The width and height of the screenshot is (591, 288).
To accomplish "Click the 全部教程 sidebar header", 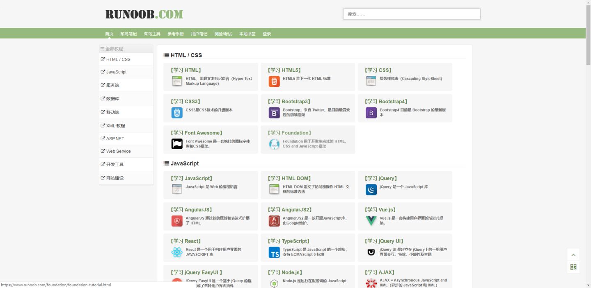I will tap(126, 49).
